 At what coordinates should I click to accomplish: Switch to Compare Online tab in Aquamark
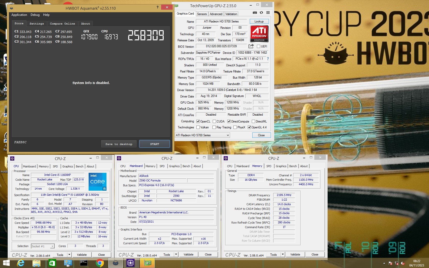pyautogui.click(x=62, y=24)
